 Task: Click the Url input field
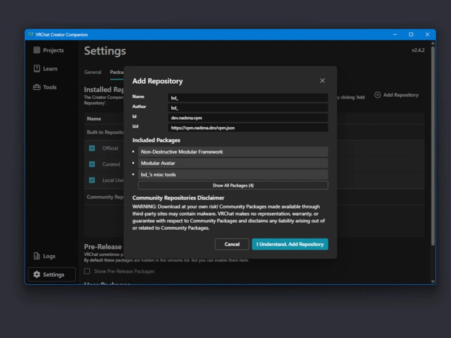click(248, 128)
